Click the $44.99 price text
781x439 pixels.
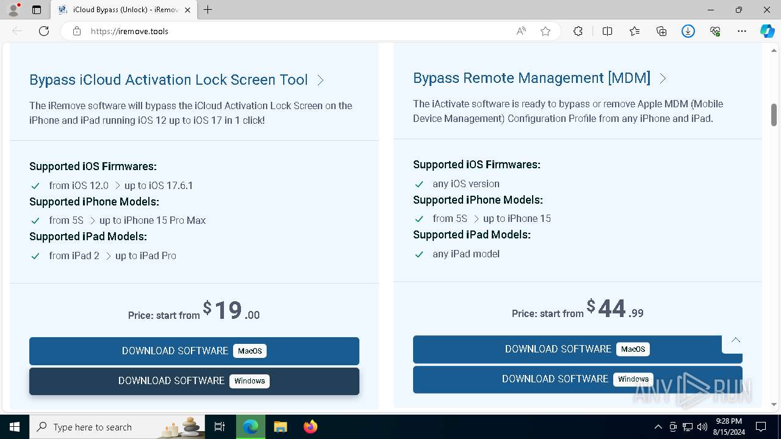615,309
